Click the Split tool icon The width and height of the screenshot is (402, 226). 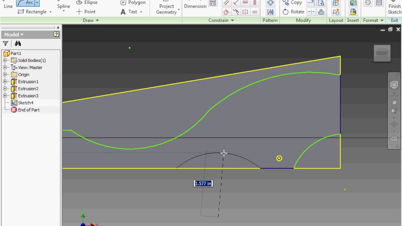(x=311, y=12)
